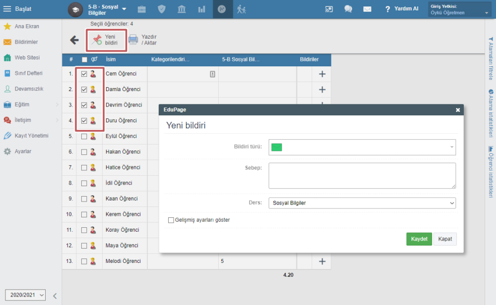Expand the Öğrenci istatistikleri side panel

tap(491, 172)
